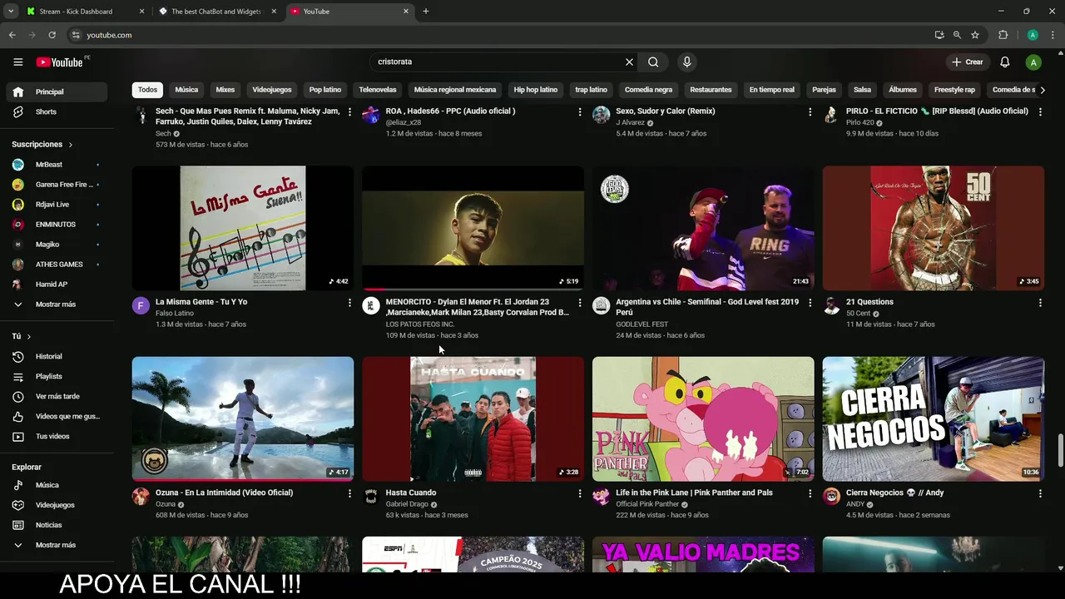Open Garena Free Fire subscription

(55, 185)
